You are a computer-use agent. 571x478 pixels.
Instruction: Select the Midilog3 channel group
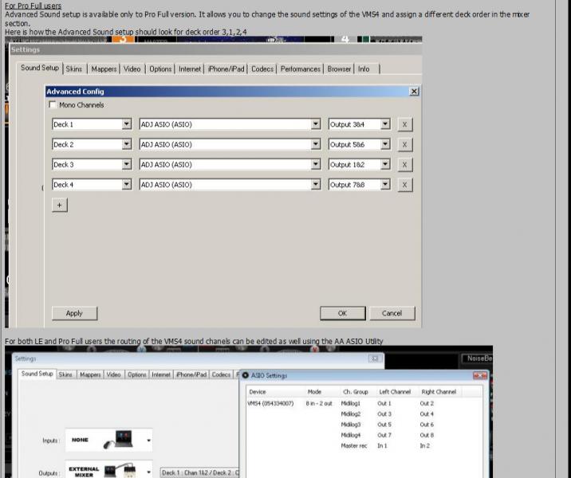[x=351, y=425]
